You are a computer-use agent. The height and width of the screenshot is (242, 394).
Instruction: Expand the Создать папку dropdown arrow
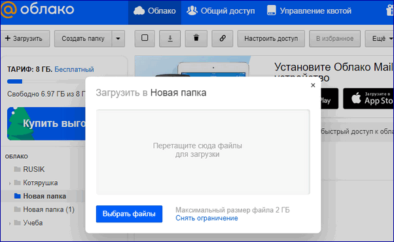coord(118,39)
